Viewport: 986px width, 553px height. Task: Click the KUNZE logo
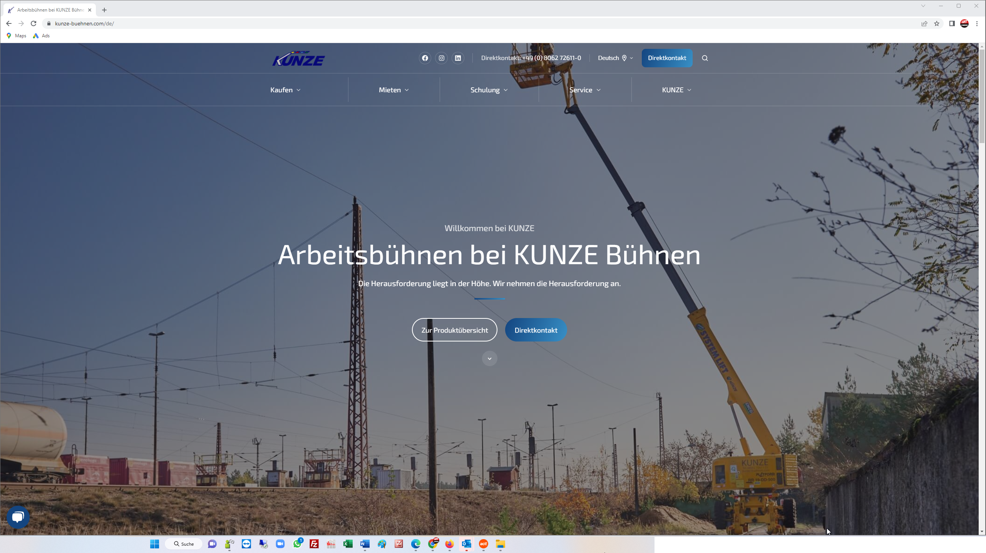pyautogui.click(x=298, y=58)
